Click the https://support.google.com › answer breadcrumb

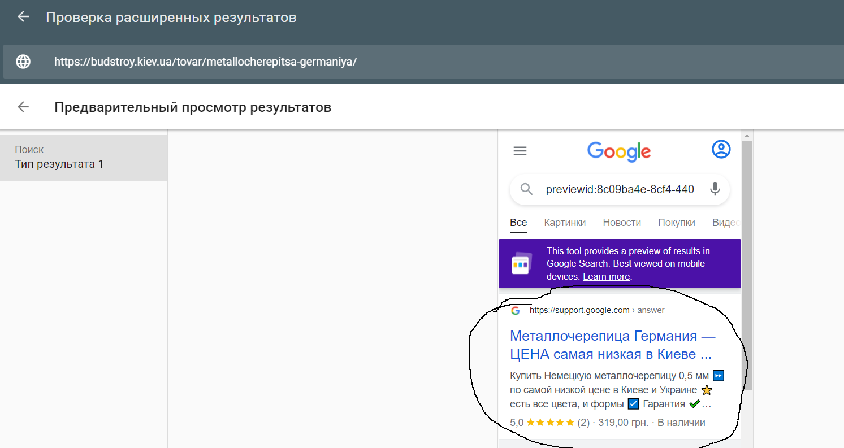click(597, 310)
